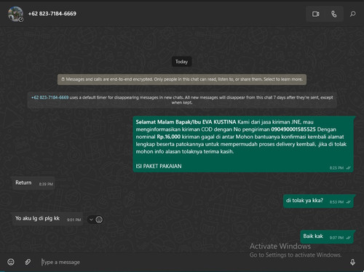Screen dimensions: 364x272
Task: Open the contact's profile picture
Action: tap(15, 14)
